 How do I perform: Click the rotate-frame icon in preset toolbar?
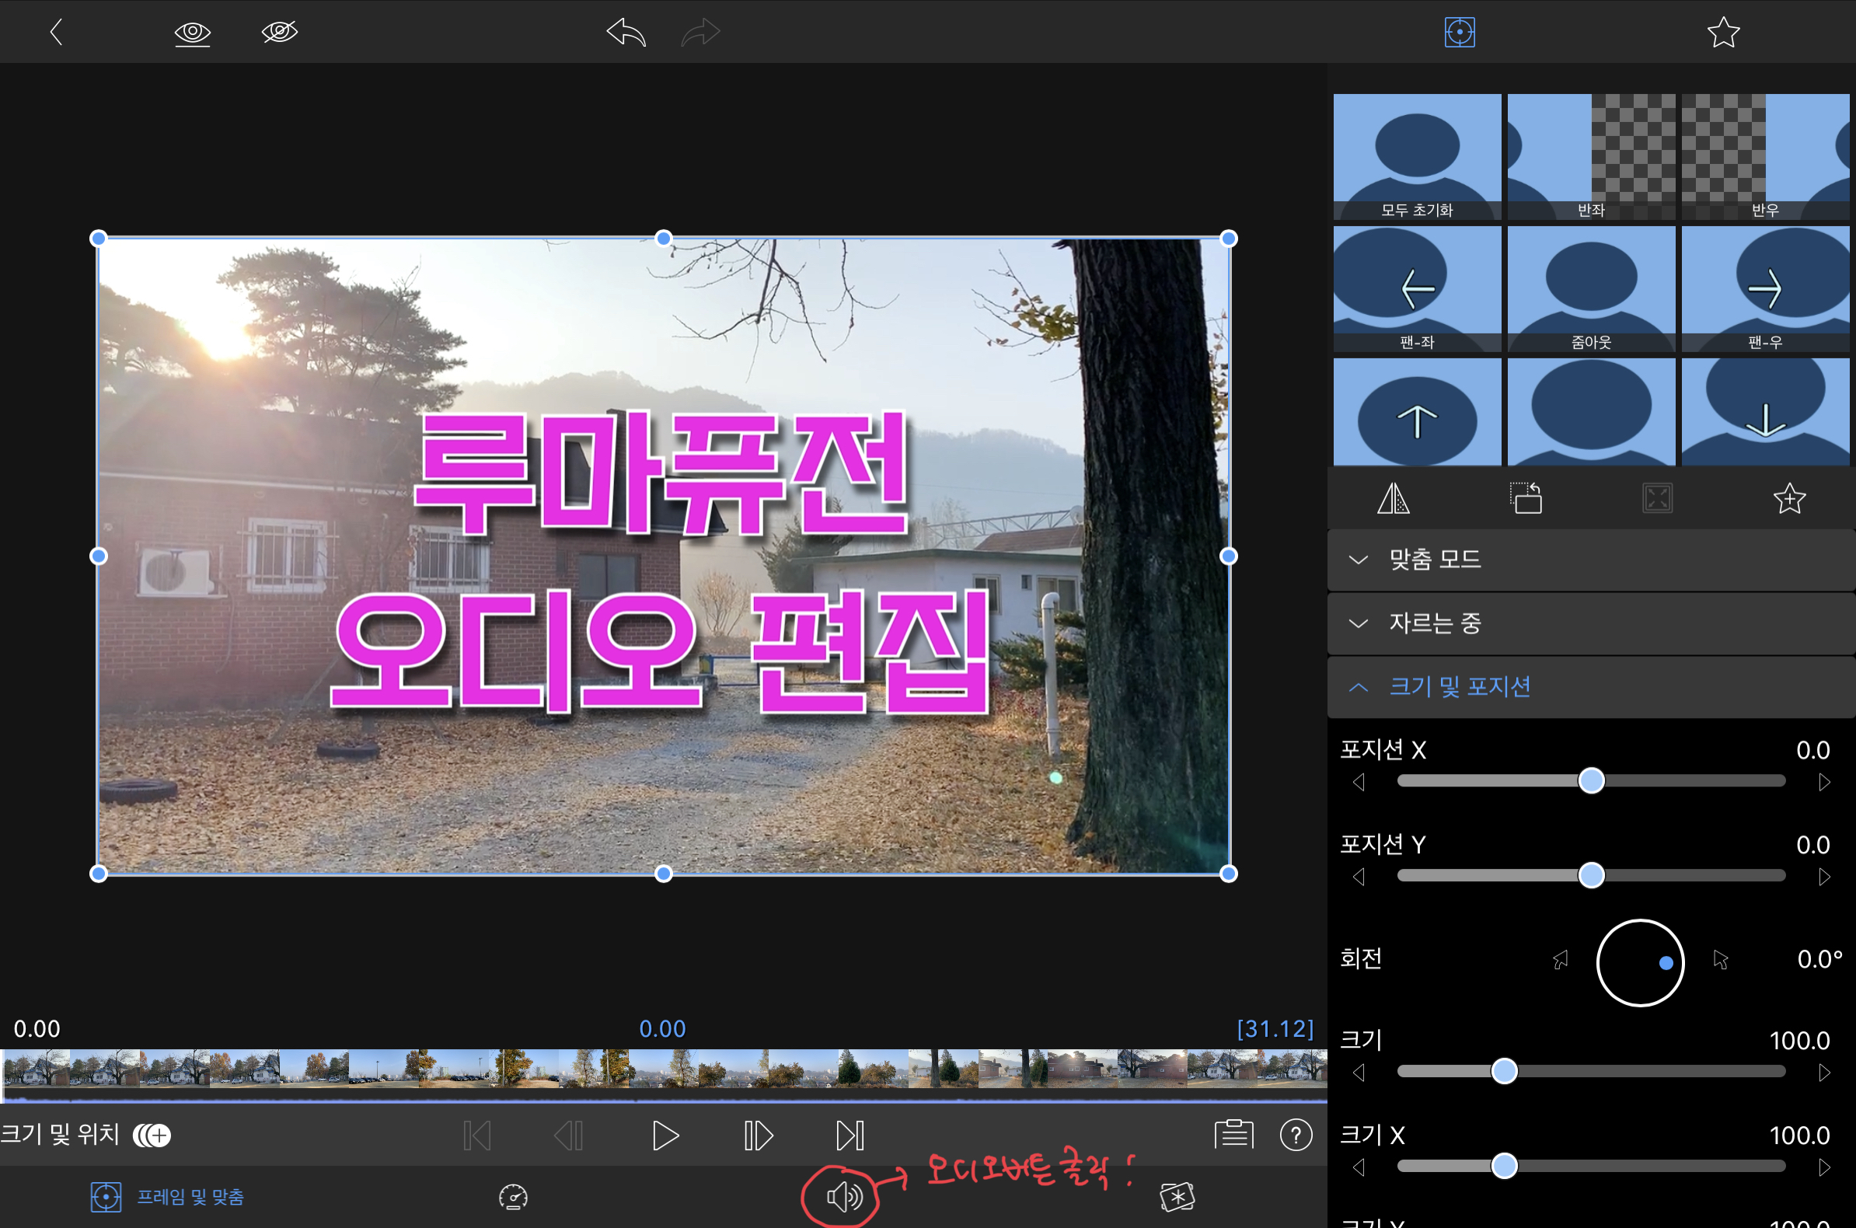pos(1525,498)
